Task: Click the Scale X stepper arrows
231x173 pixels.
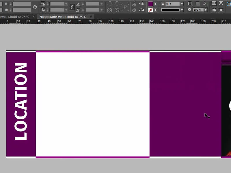Action: pyautogui.click(x=48, y=4)
